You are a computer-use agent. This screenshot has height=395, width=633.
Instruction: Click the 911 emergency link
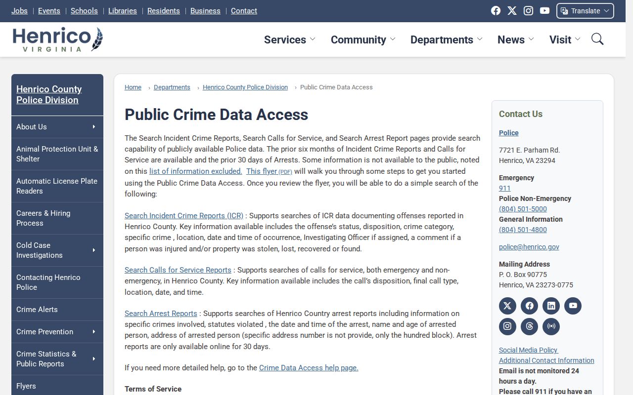pos(504,188)
